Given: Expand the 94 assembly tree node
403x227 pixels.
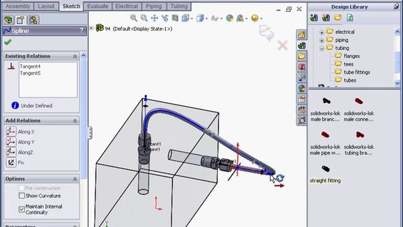Looking at the screenshot, I should [x=91, y=28].
